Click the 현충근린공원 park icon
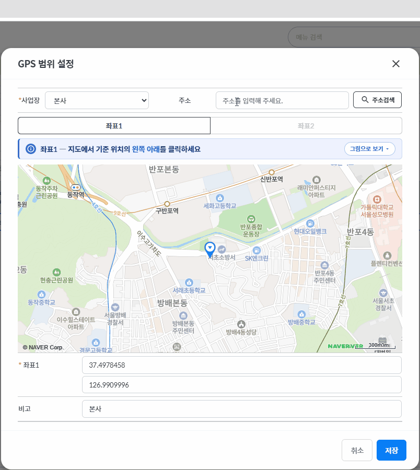 coord(56,272)
